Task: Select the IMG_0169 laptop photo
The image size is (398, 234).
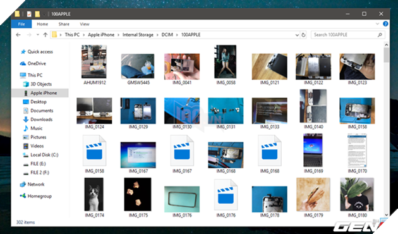Action: tap(313, 150)
